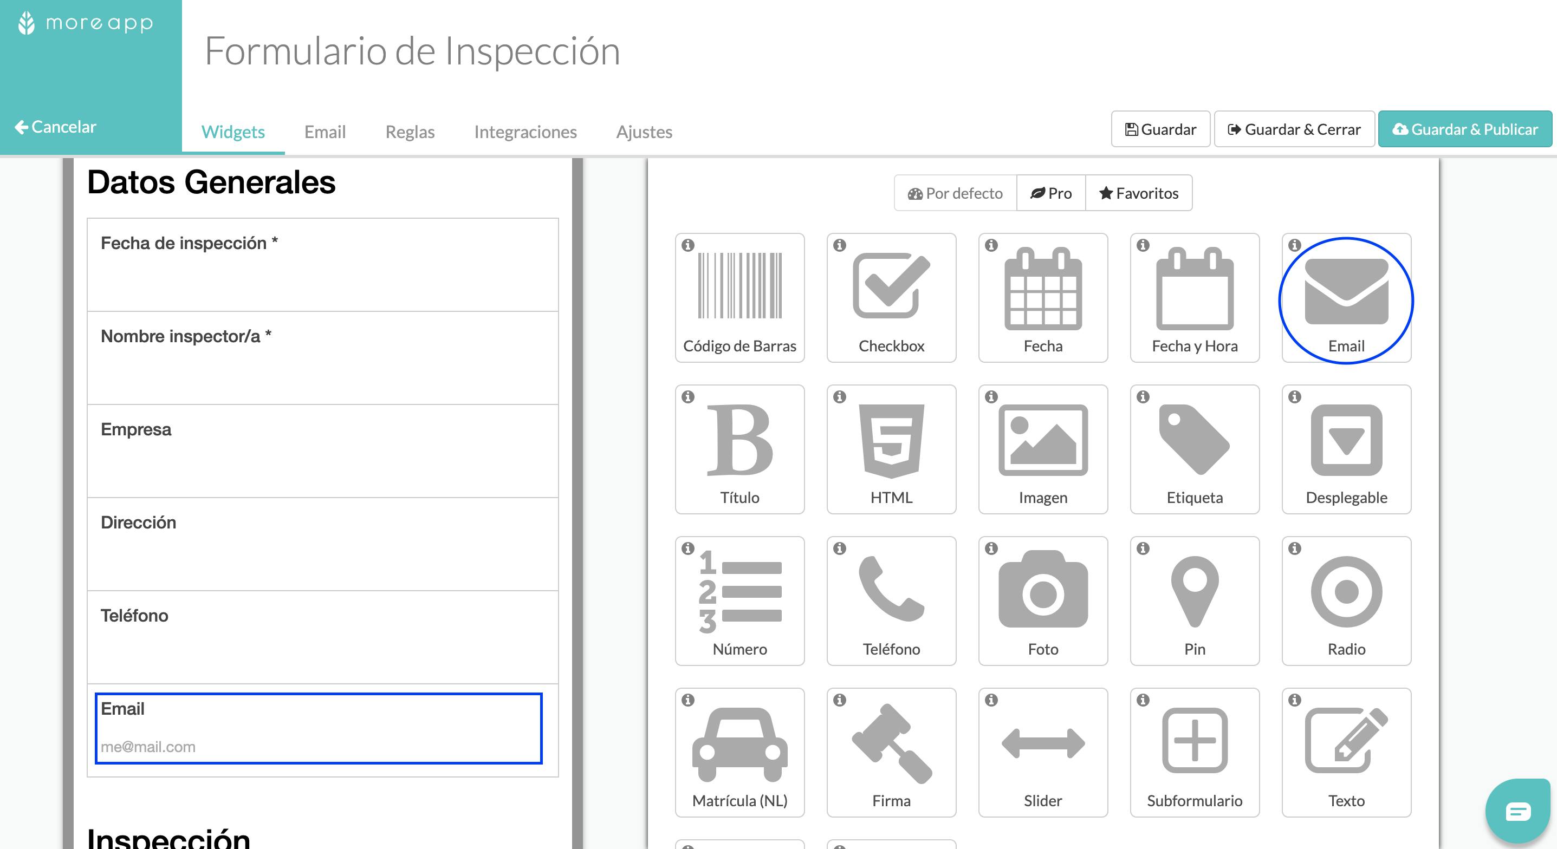The height and width of the screenshot is (849, 1557).
Task: Add the Matrícula (NL) car widget
Action: point(740,753)
